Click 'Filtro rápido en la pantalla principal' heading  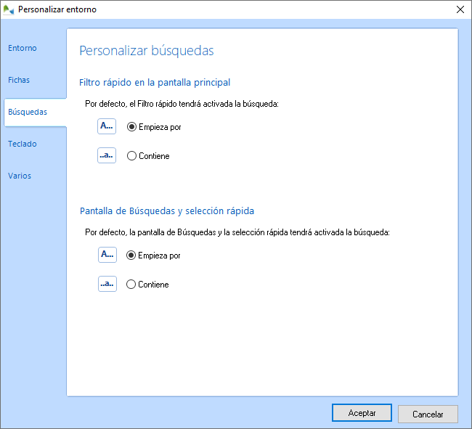[x=155, y=83]
